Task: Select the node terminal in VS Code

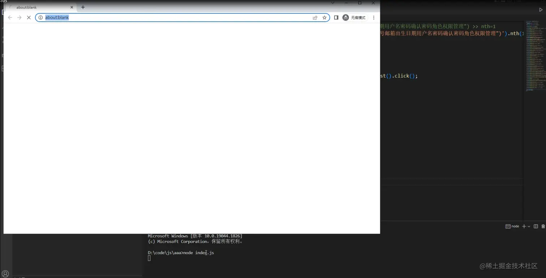Action: pyautogui.click(x=512, y=226)
